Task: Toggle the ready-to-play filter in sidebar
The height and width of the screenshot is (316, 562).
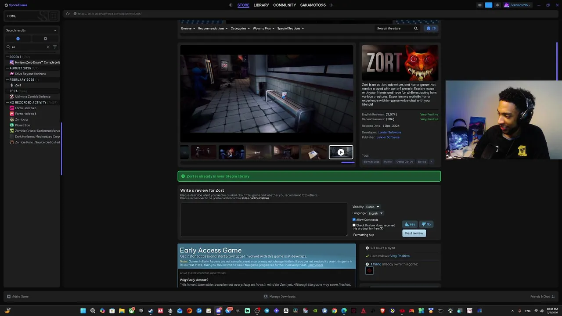Action: pos(45,39)
